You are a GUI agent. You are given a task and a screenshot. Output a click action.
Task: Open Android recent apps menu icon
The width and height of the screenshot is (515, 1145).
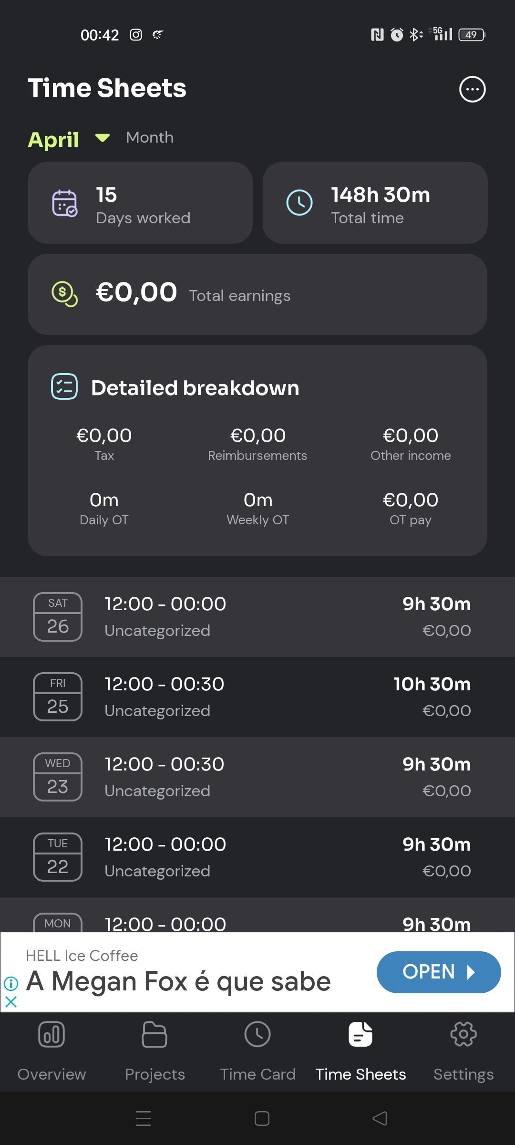143,1118
